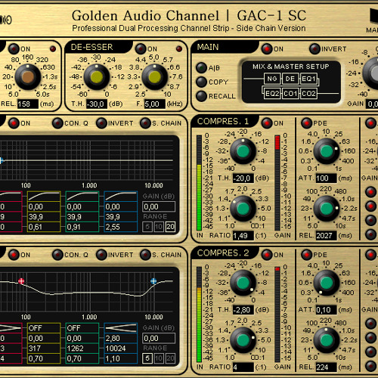Select range 20 in the upper equalizer
This screenshot has width=378, height=378.
tap(170, 227)
